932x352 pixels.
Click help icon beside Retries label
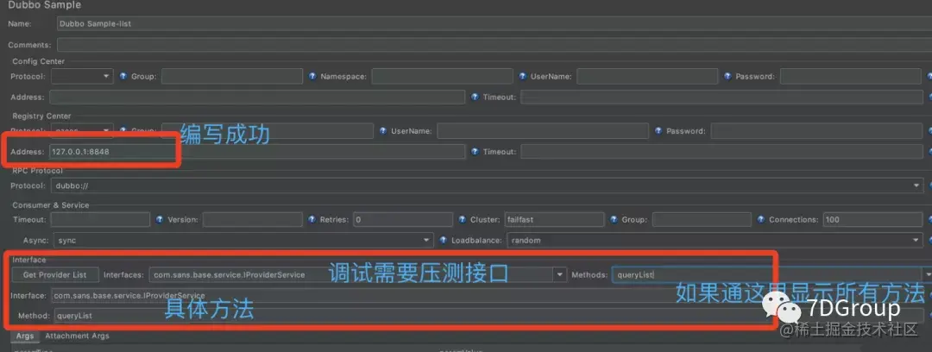pos(312,219)
